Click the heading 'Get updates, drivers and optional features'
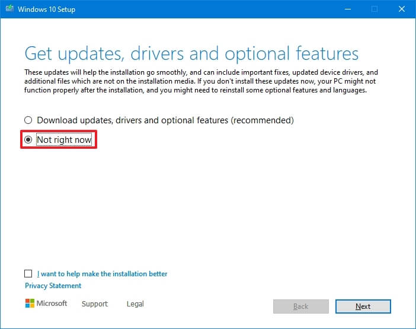416x329 pixels. (191, 54)
